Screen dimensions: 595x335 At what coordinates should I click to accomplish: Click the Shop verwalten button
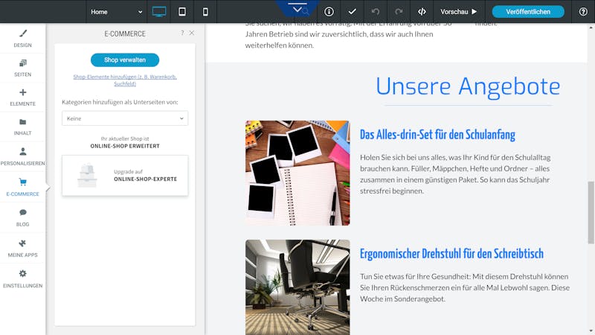pyautogui.click(x=125, y=60)
